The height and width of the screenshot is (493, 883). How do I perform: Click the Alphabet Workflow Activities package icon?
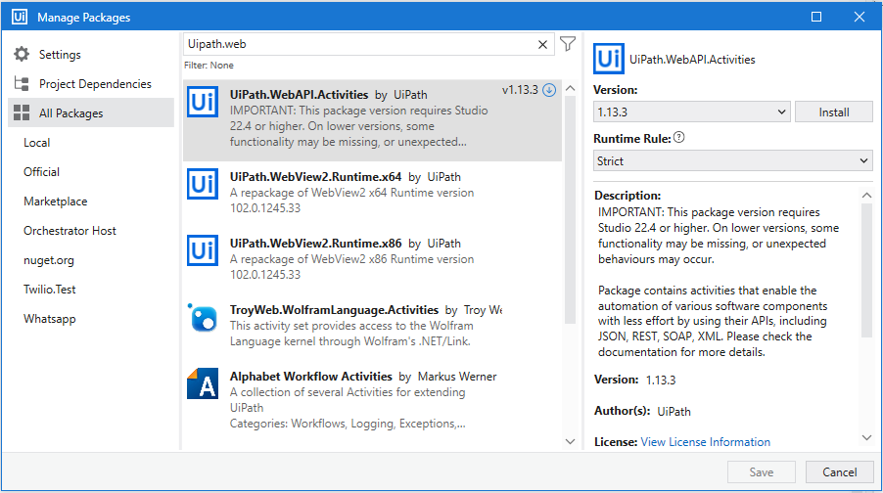pyautogui.click(x=203, y=383)
